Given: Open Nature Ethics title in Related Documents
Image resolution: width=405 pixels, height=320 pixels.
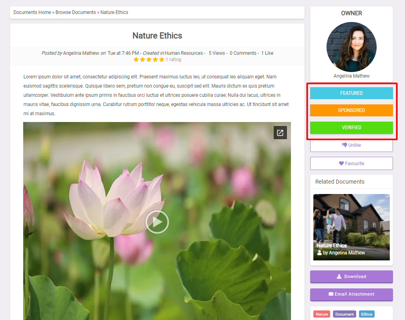Looking at the screenshot, I should pos(332,246).
